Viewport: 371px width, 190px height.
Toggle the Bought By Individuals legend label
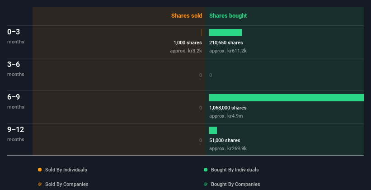(235, 170)
